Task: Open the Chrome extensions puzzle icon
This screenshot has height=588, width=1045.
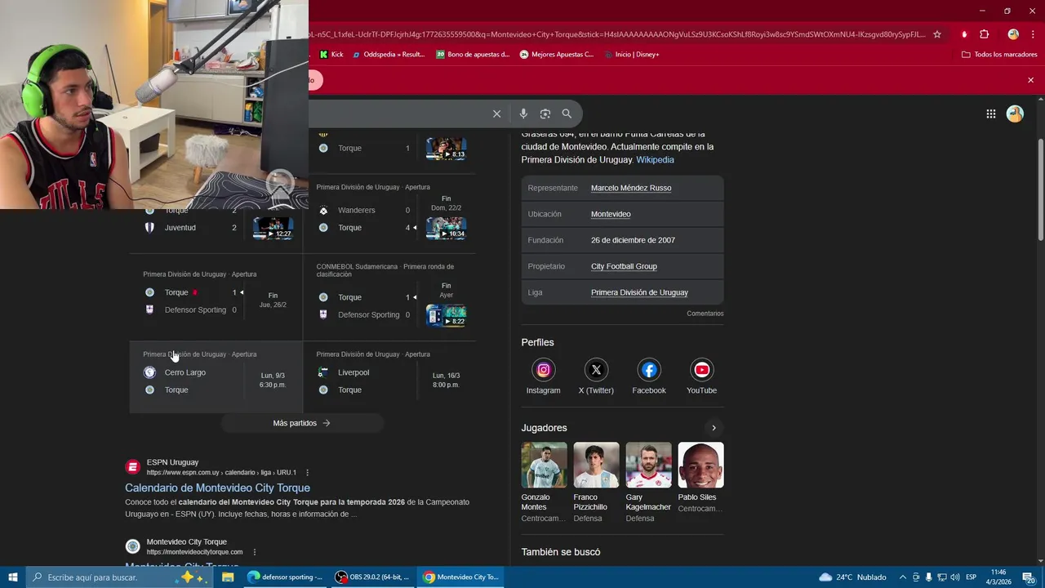Action: pyautogui.click(x=984, y=34)
